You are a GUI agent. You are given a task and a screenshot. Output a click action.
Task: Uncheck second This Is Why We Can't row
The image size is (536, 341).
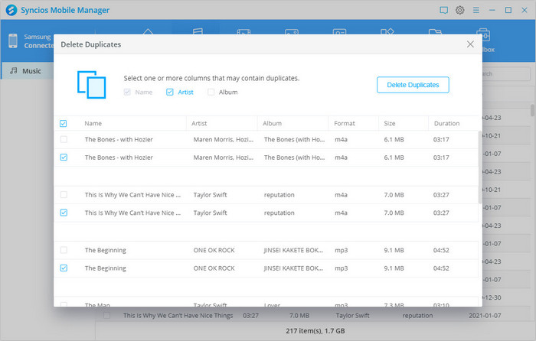64,213
